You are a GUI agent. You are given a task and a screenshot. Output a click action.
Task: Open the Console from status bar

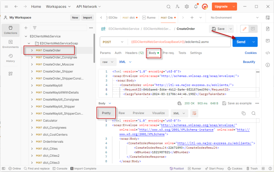(60, 169)
